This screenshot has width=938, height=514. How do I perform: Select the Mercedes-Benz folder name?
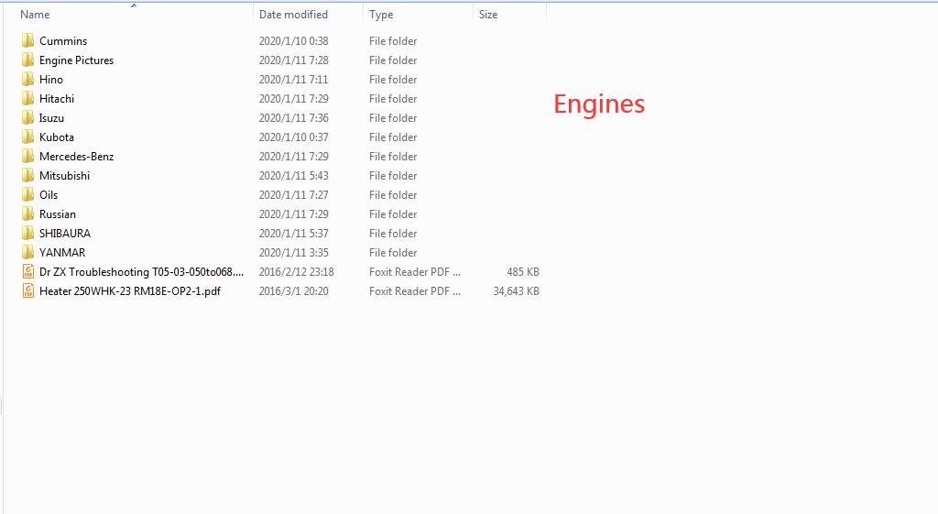point(77,156)
